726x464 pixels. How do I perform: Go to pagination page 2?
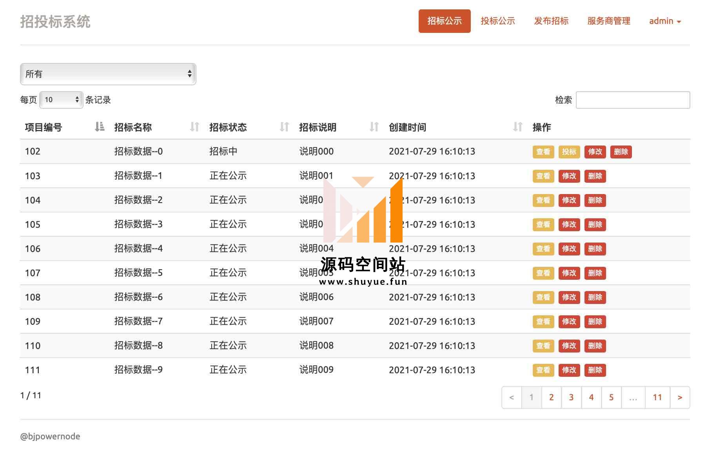point(552,397)
